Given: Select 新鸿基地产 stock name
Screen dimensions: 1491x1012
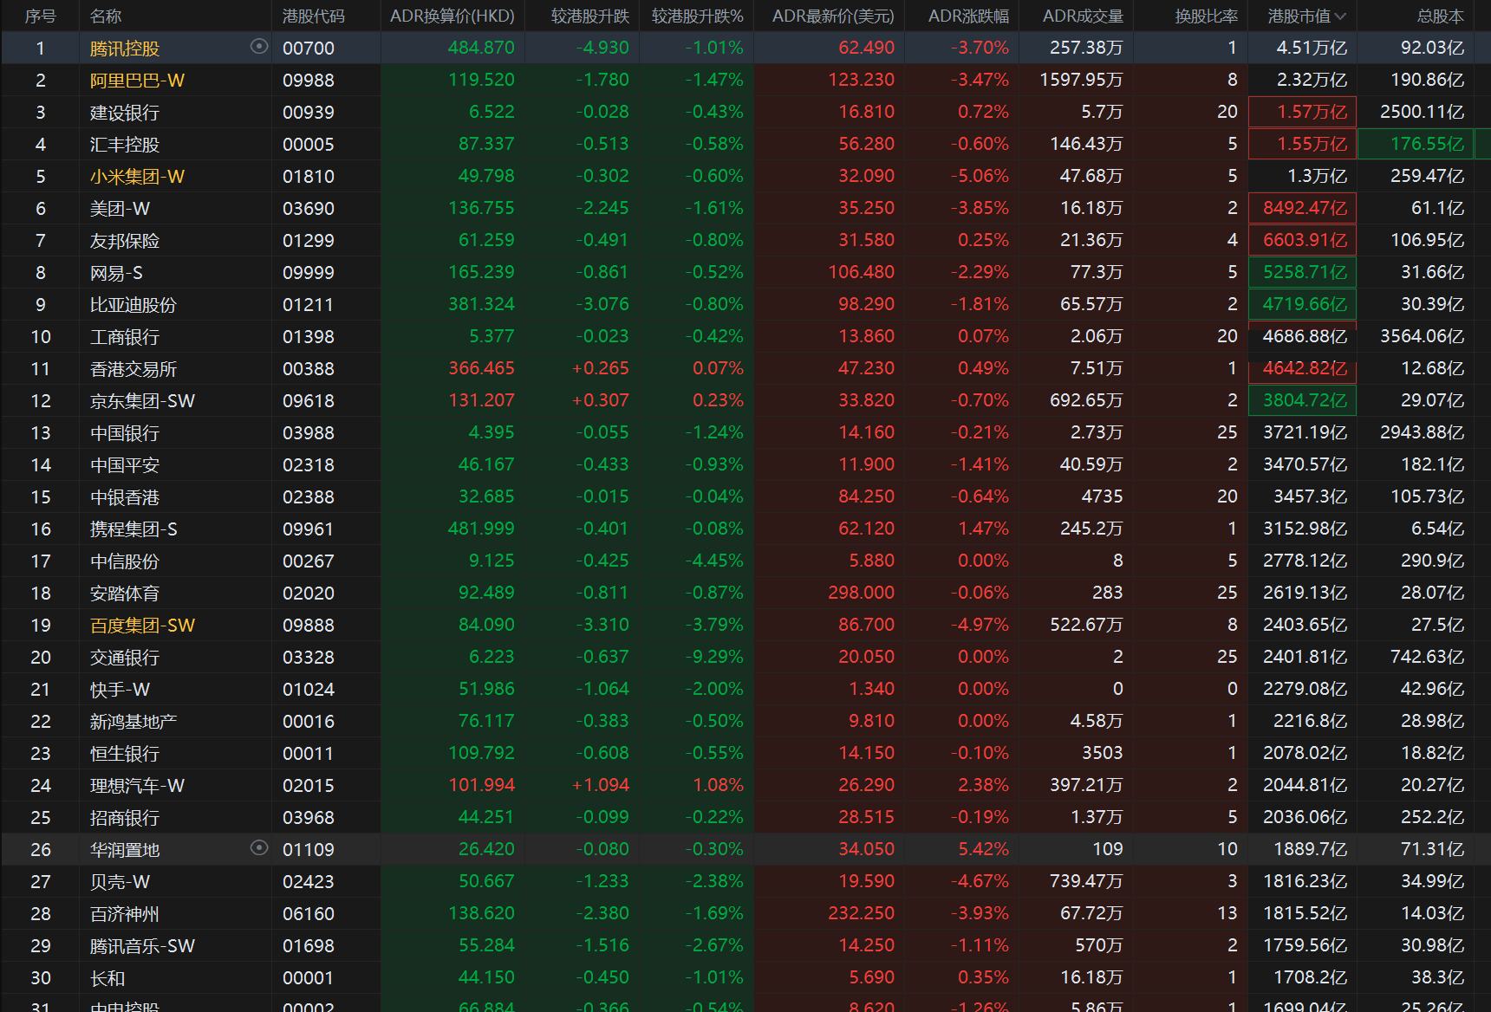Looking at the screenshot, I should click(x=133, y=722).
